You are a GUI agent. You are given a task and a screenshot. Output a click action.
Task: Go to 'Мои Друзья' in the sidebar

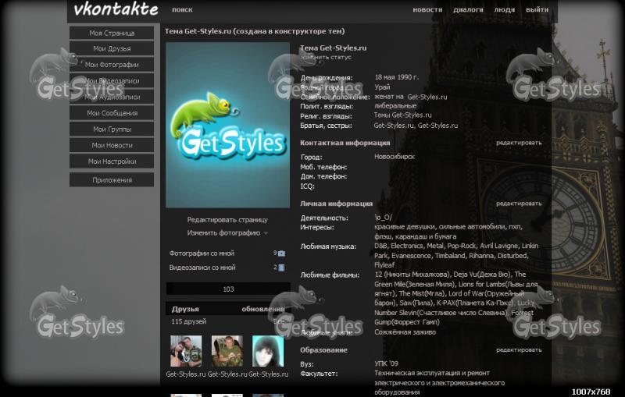click(112, 49)
